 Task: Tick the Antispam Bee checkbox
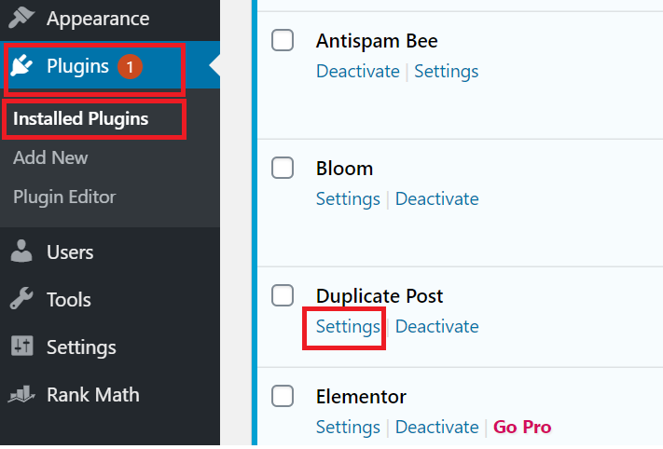point(283,40)
